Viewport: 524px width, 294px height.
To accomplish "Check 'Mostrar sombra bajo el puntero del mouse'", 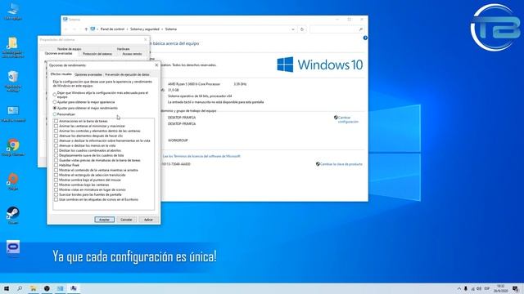I will [x=56, y=180].
